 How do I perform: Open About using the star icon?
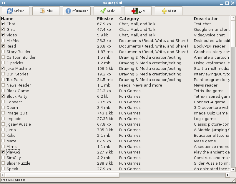click(x=164, y=11)
